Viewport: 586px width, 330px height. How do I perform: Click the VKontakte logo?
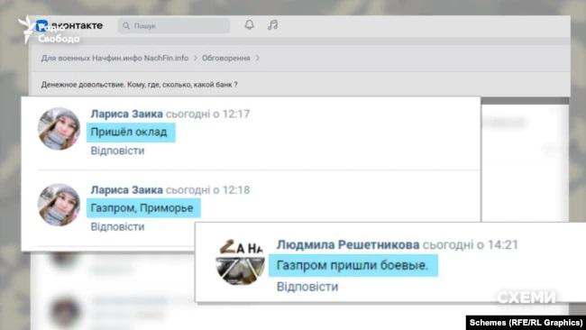pos(69,26)
